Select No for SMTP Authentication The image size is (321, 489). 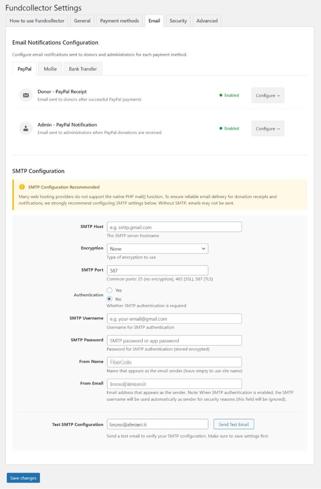coord(109,299)
